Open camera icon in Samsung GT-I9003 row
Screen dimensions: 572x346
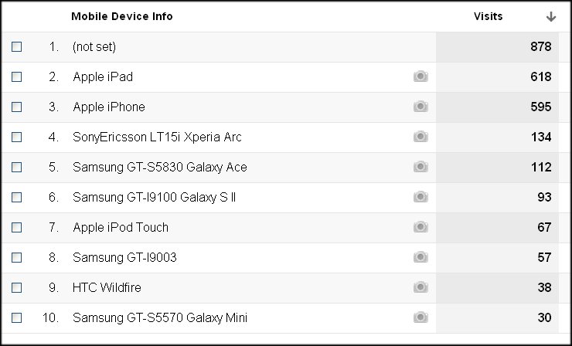click(420, 257)
